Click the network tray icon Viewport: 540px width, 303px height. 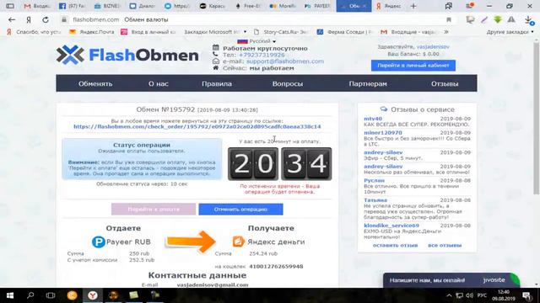(x=459, y=295)
